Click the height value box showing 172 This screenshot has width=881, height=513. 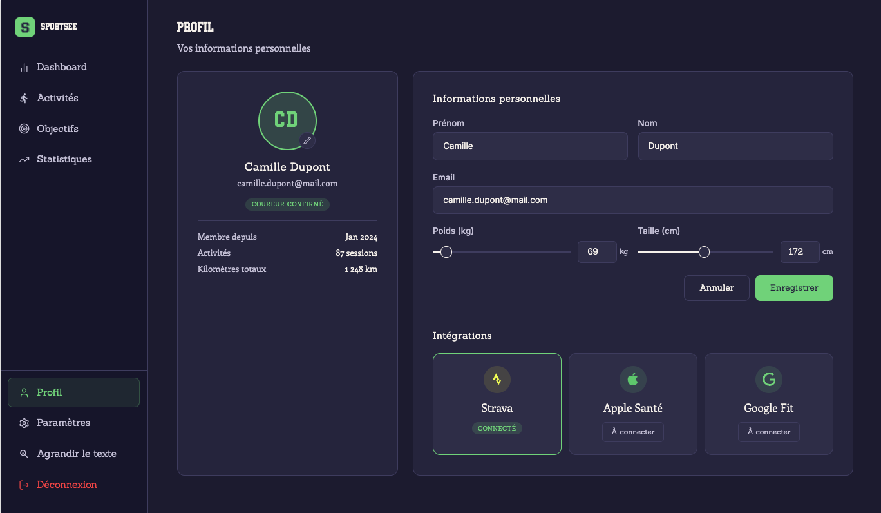click(800, 252)
